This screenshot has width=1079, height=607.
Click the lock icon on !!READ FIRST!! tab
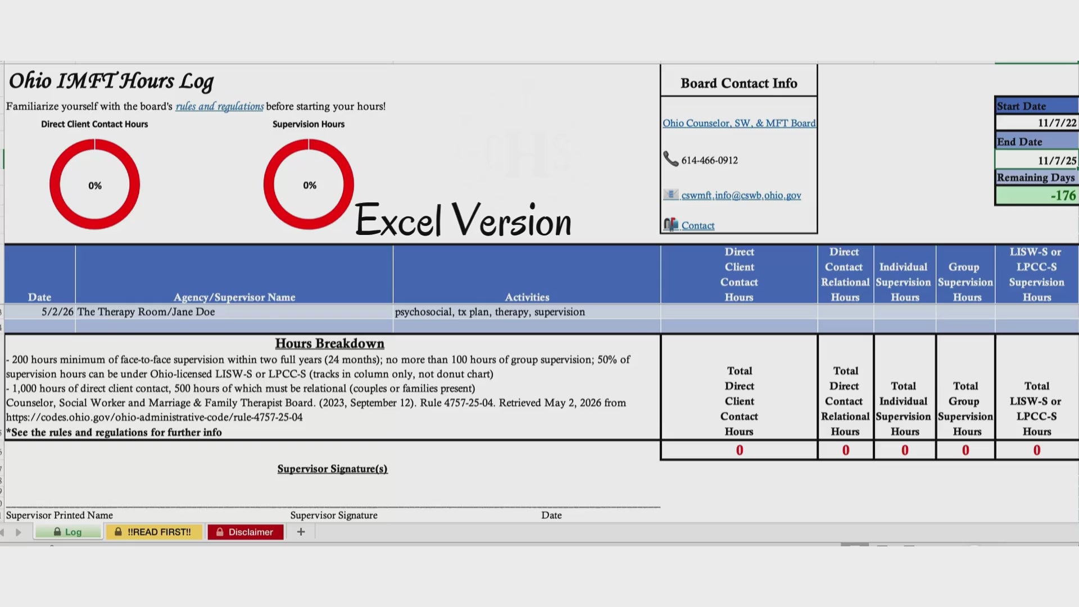click(118, 532)
